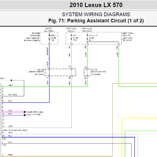This screenshot has height=157, width=157.
Task: Click the "GRY" label at pin 14
Action: tap(11, 126)
